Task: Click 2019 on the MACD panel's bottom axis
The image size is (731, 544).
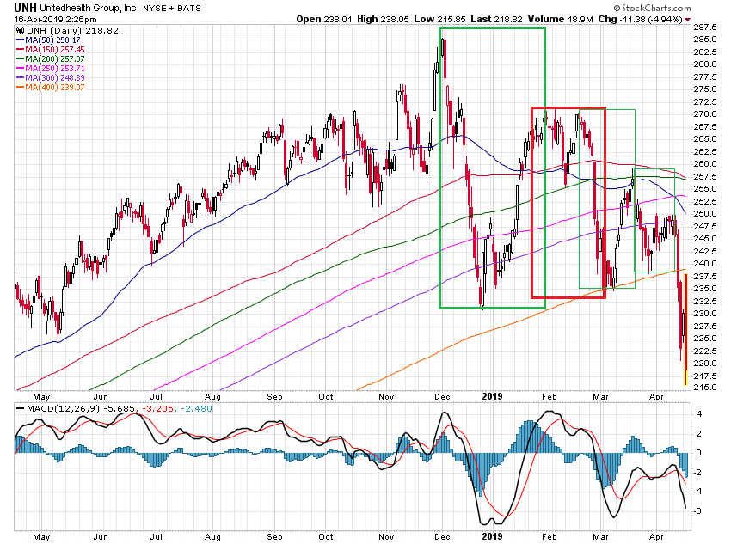Action: point(492,536)
